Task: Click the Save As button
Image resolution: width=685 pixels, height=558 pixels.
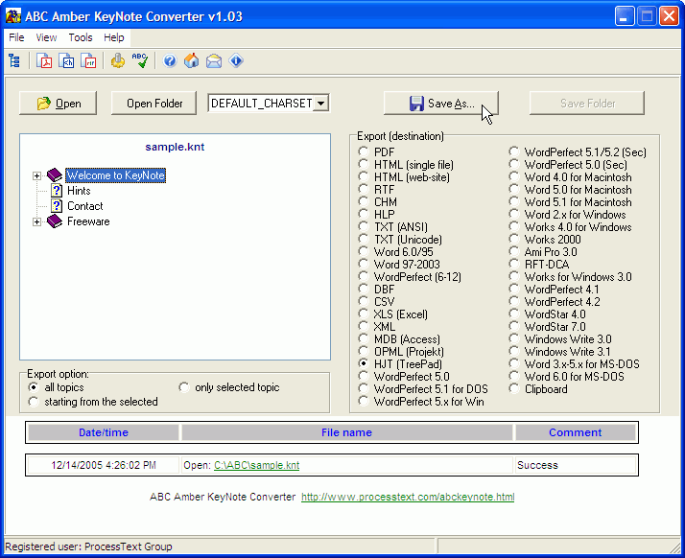Action: coord(441,104)
